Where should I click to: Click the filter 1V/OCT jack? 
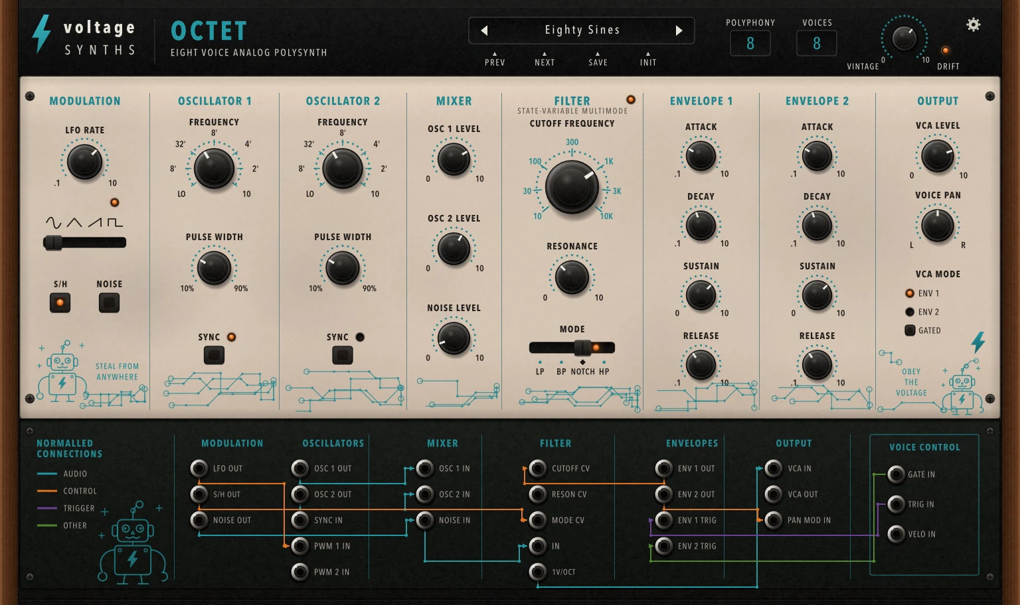point(538,572)
